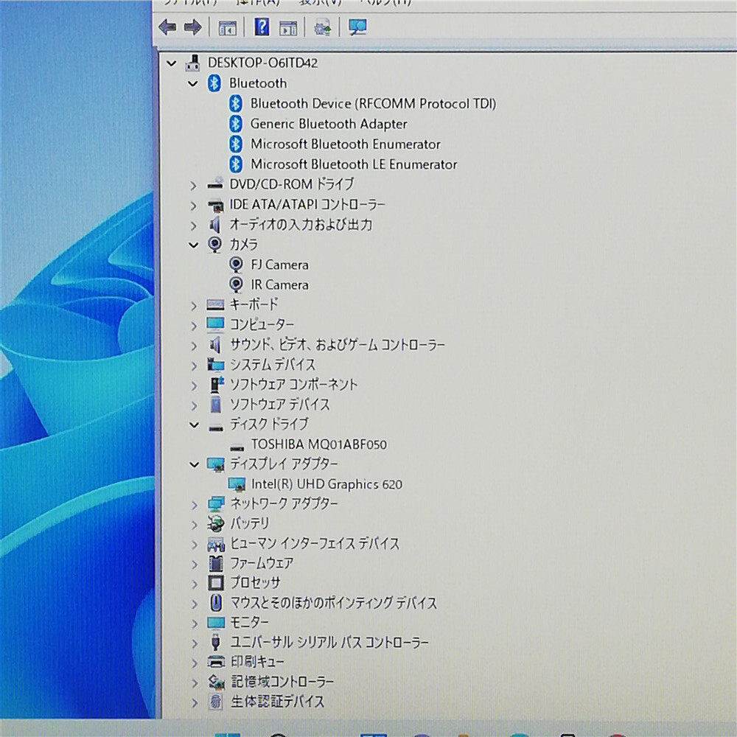The image size is (737, 737).
Task: Click the DESKTOP-O6ITD42 computer name
Action: click(263, 63)
